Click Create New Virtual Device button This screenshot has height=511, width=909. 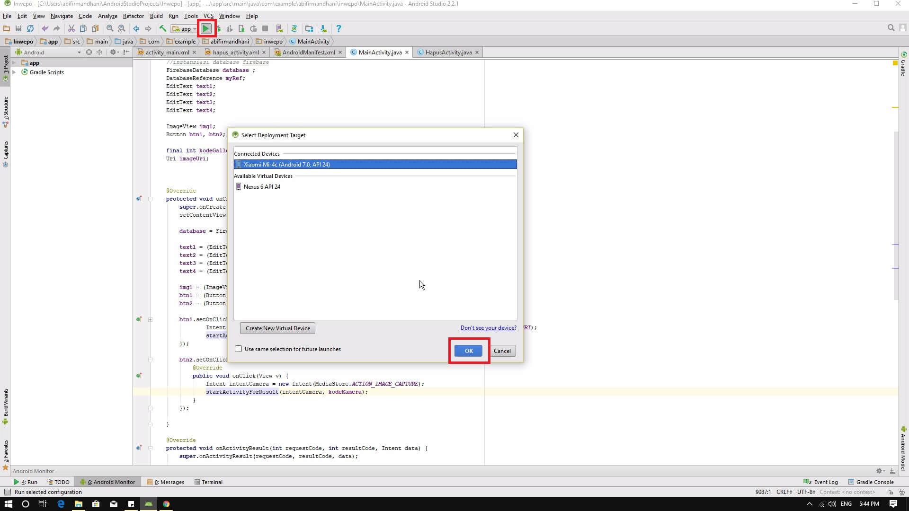[277, 328]
